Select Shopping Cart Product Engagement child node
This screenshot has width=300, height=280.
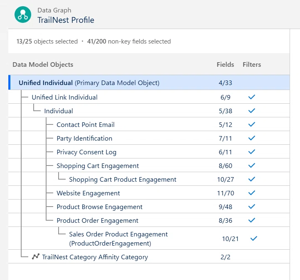click(123, 180)
